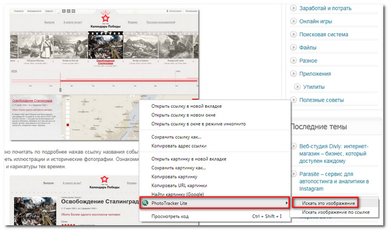This screenshot has height=230, width=388.
Task: Click arrow icon beside 'Файлы'
Action: [293, 47]
